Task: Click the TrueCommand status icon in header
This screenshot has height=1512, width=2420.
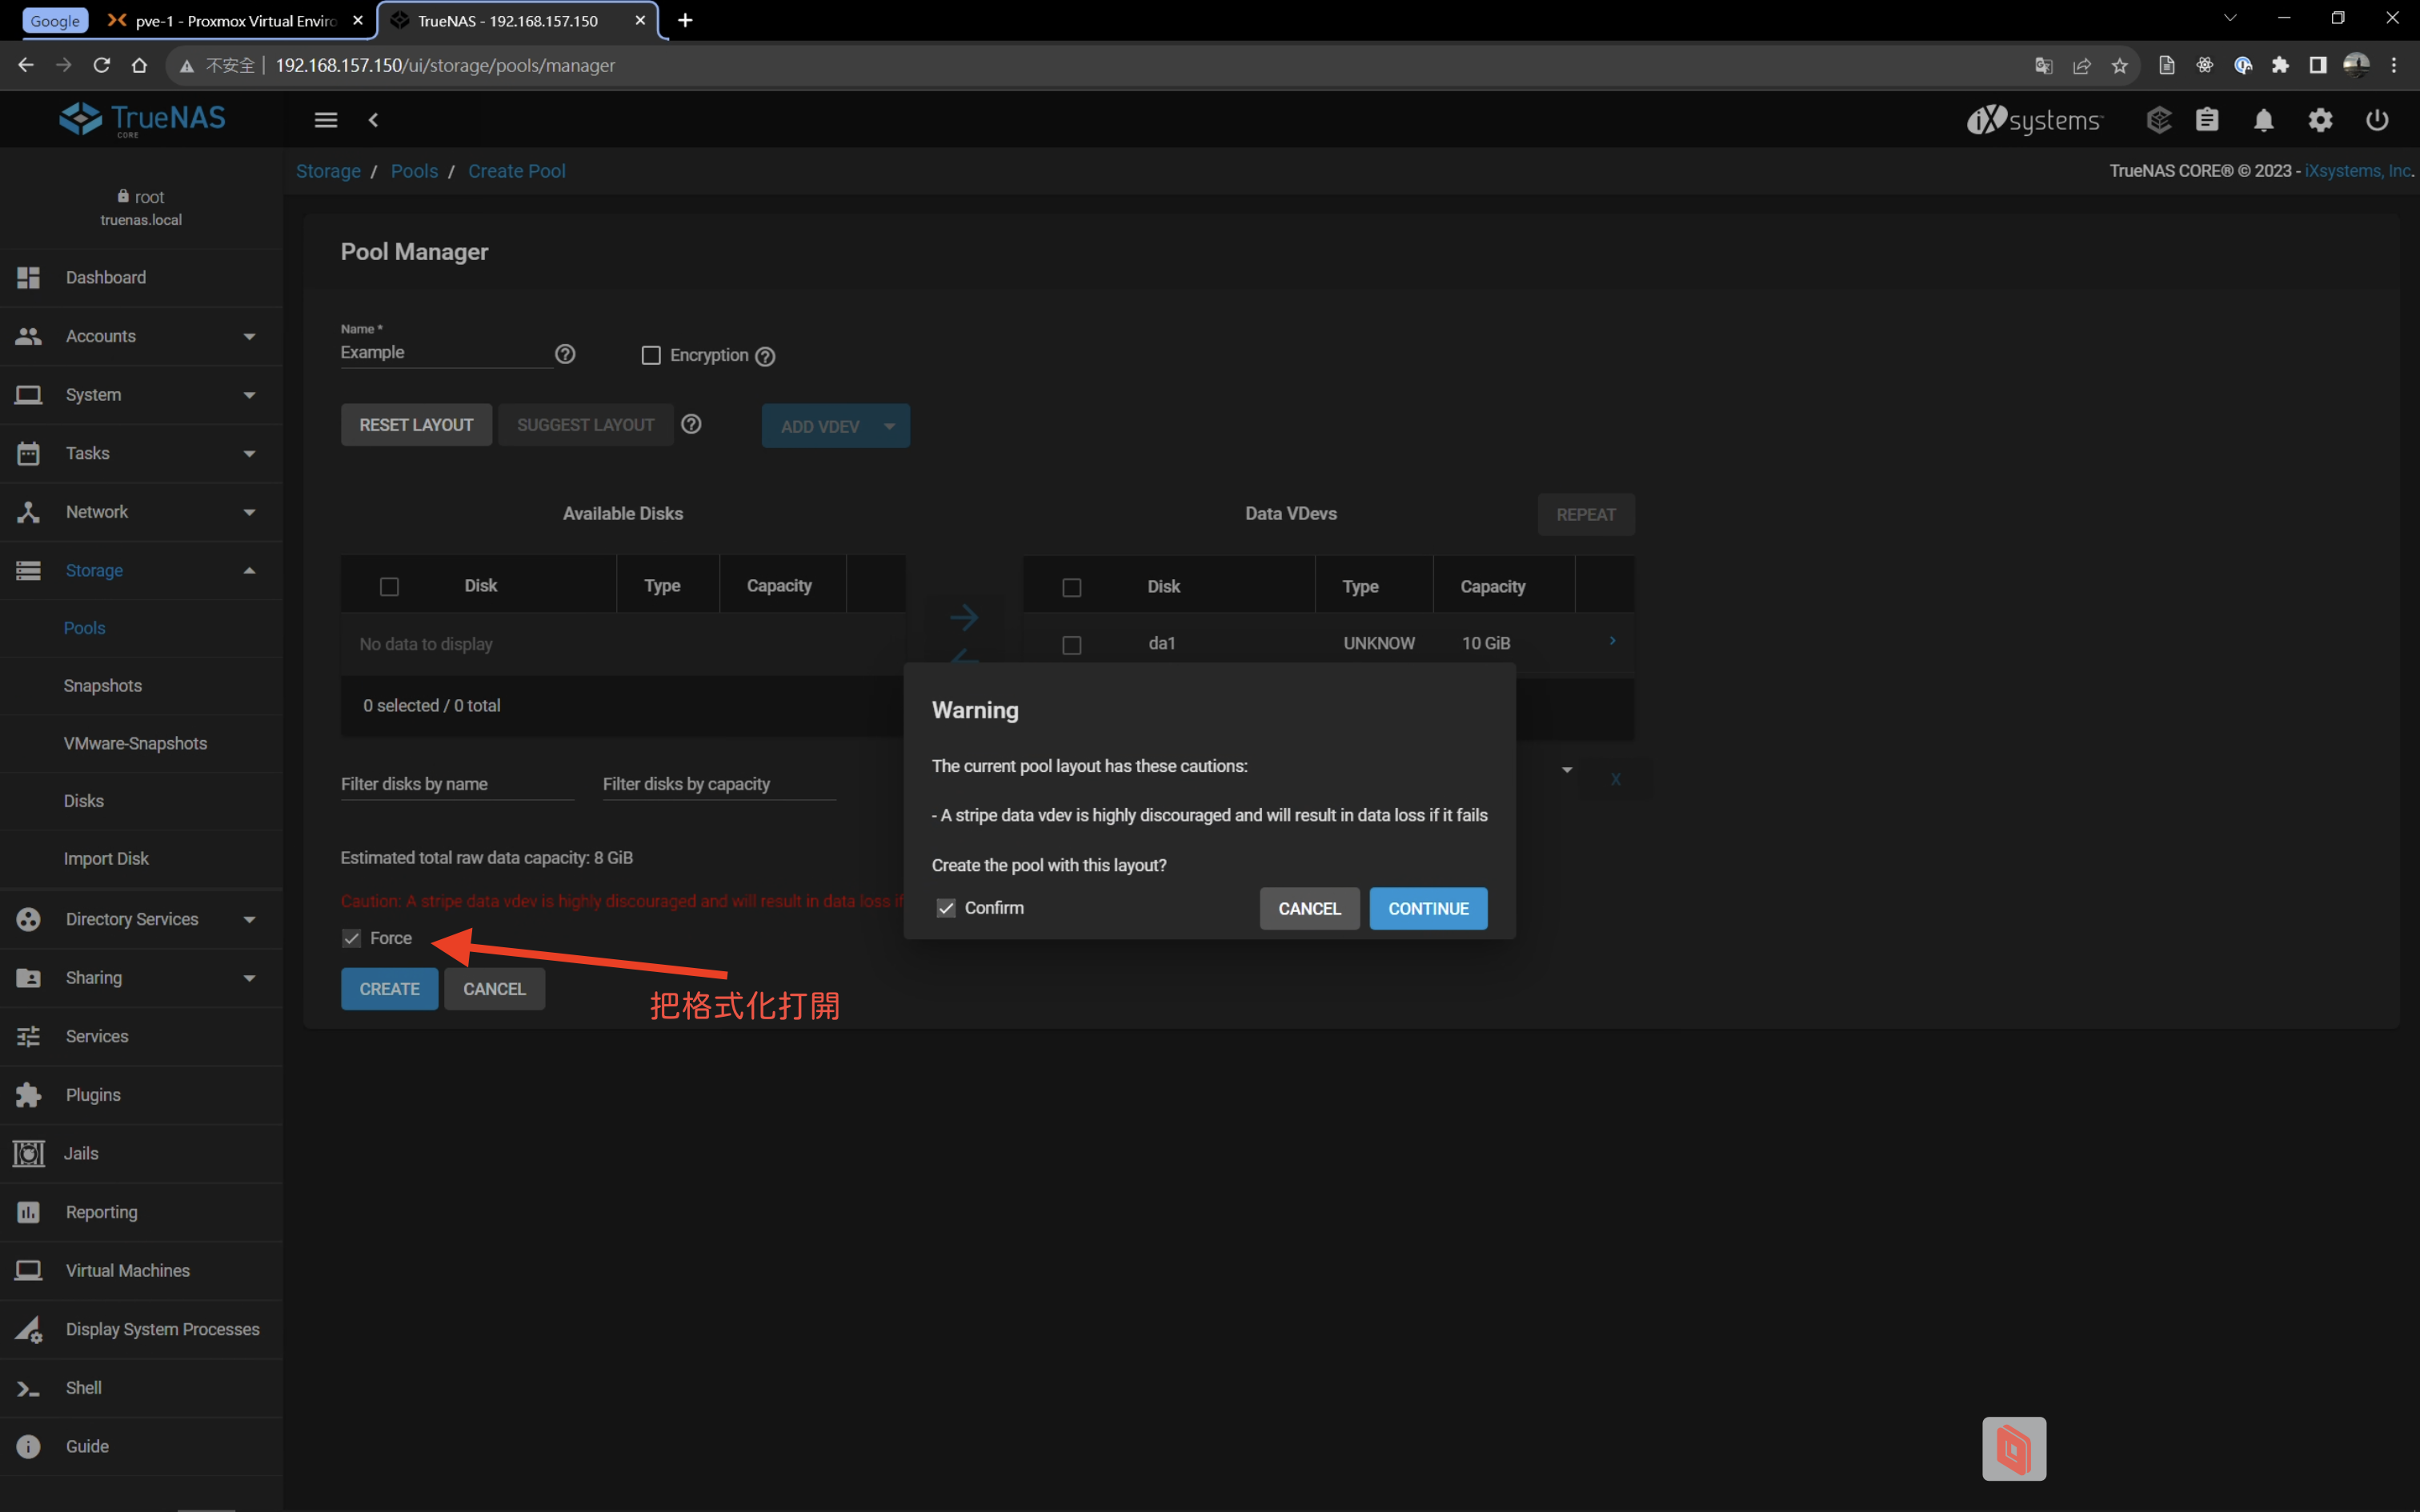Action: pyautogui.click(x=2158, y=120)
